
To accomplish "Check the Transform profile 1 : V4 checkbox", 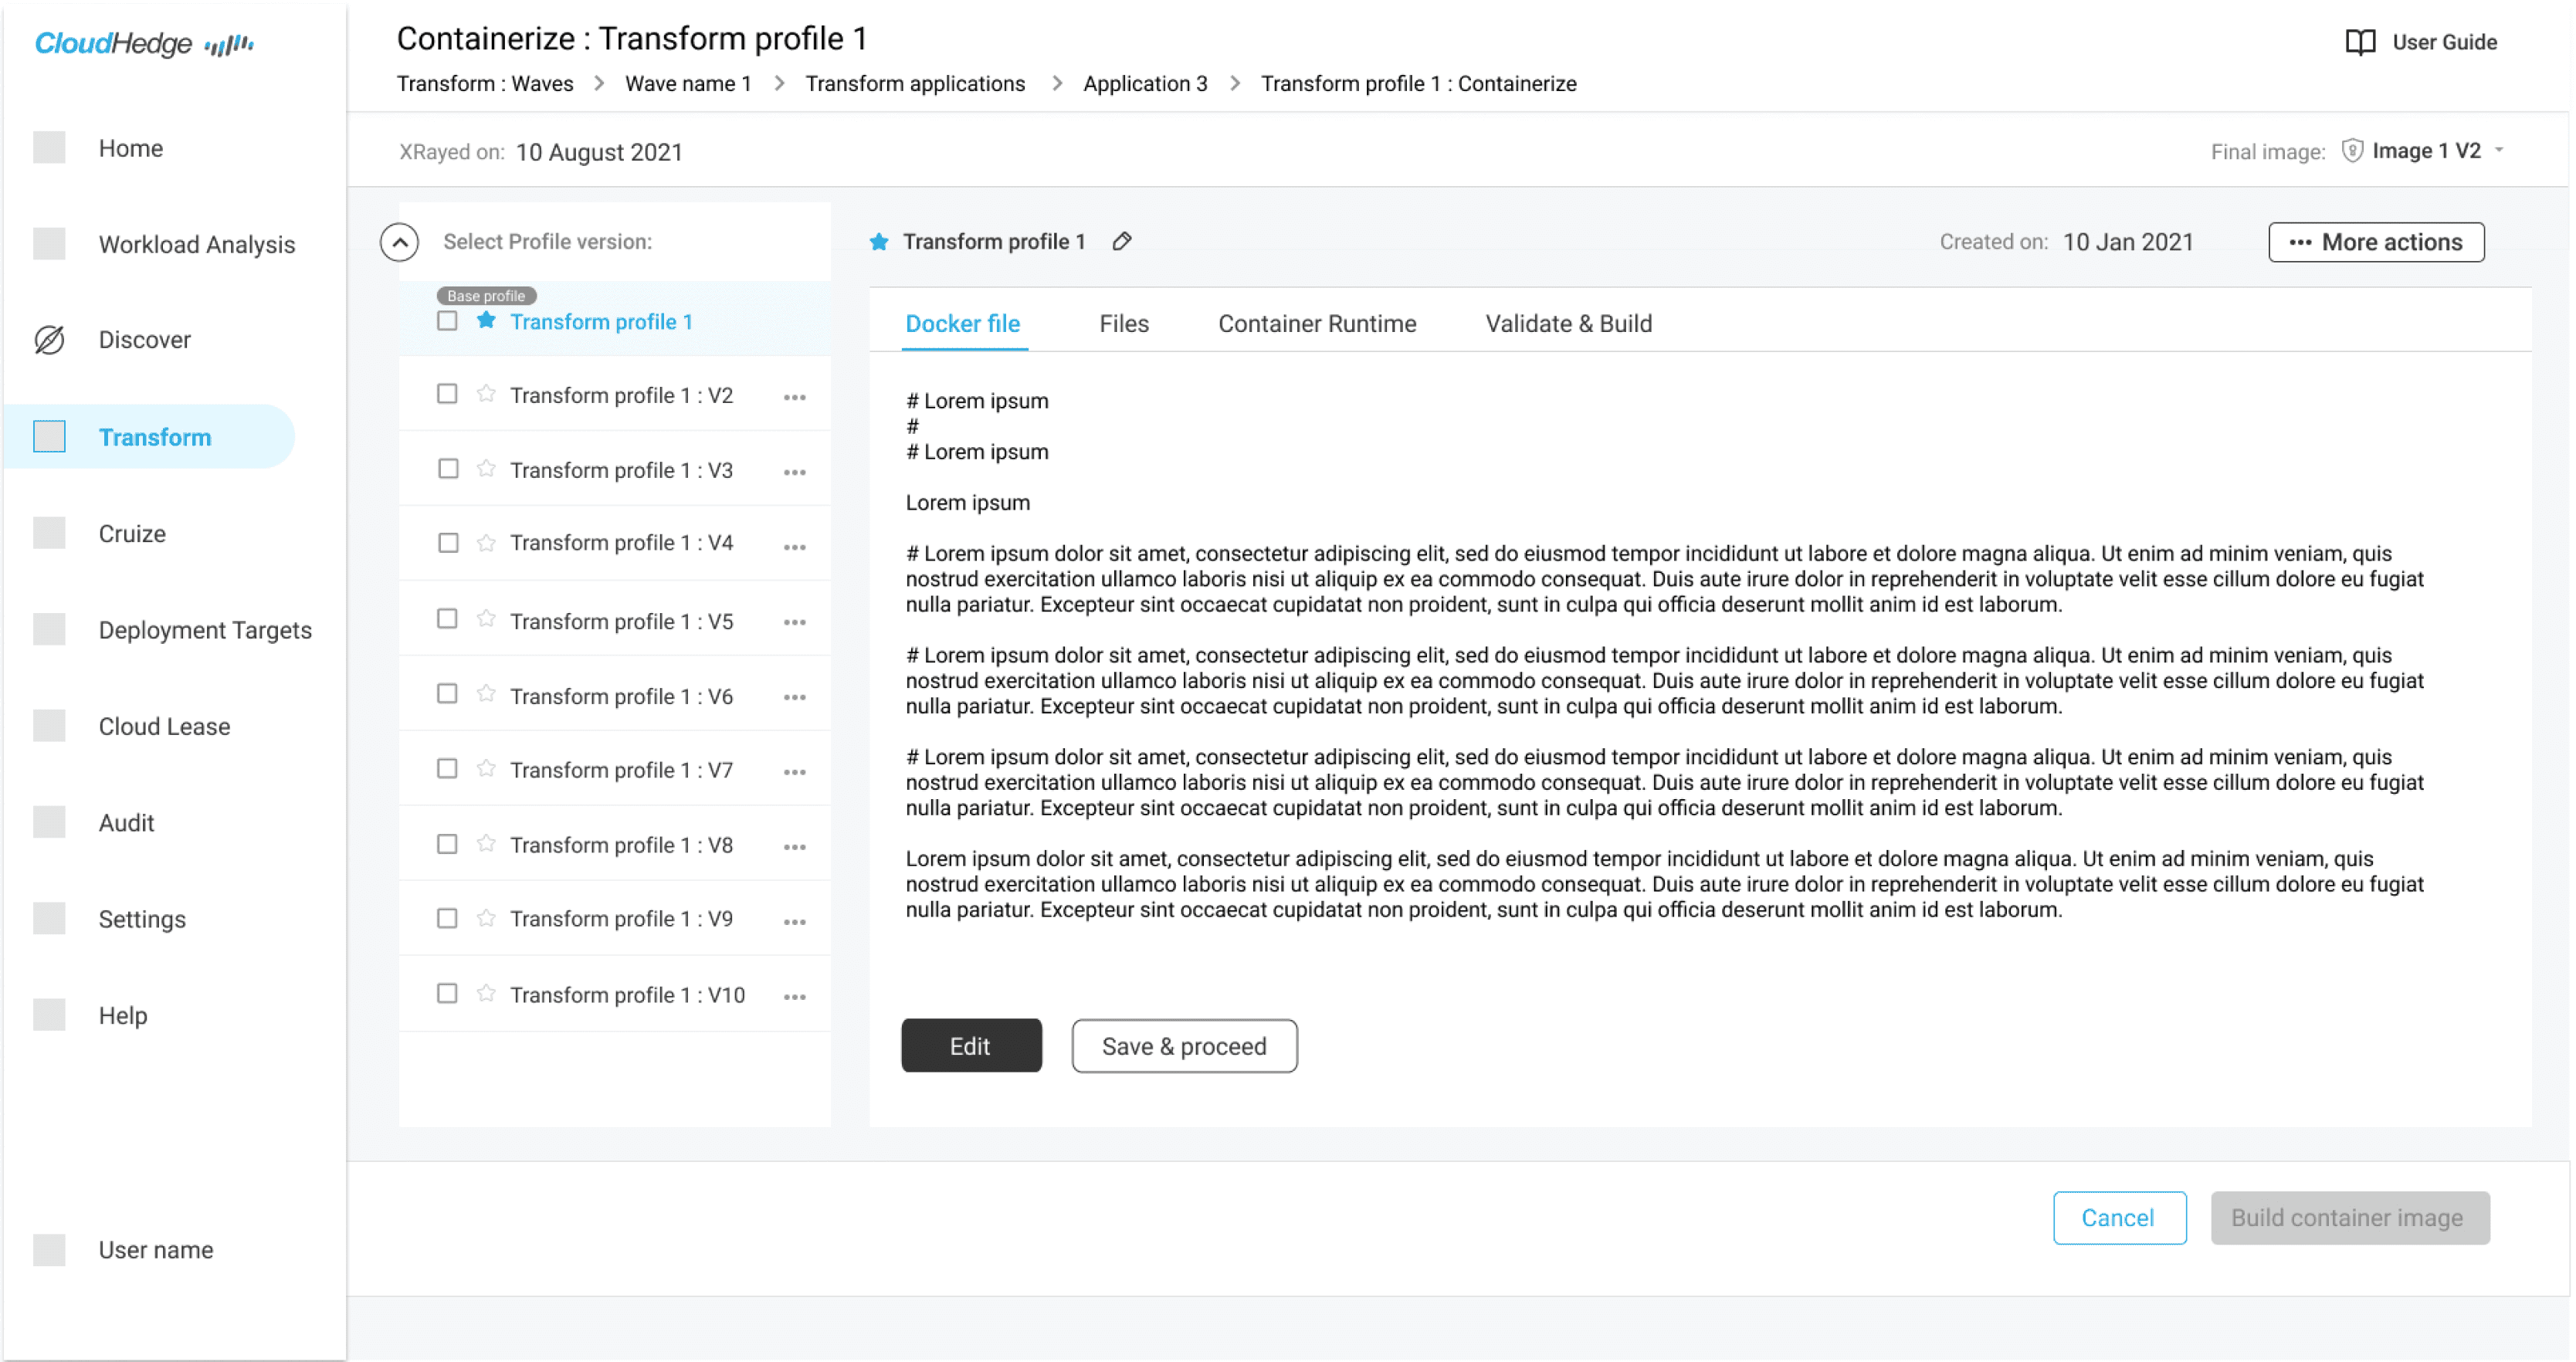I will pyautogui.click(x=448, y=543).
